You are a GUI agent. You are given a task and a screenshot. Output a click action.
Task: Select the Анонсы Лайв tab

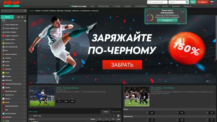(x=116, y=111)
